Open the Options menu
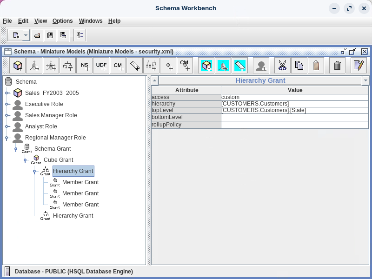Viewport: 372px width, 279px height. coord(62,21)
